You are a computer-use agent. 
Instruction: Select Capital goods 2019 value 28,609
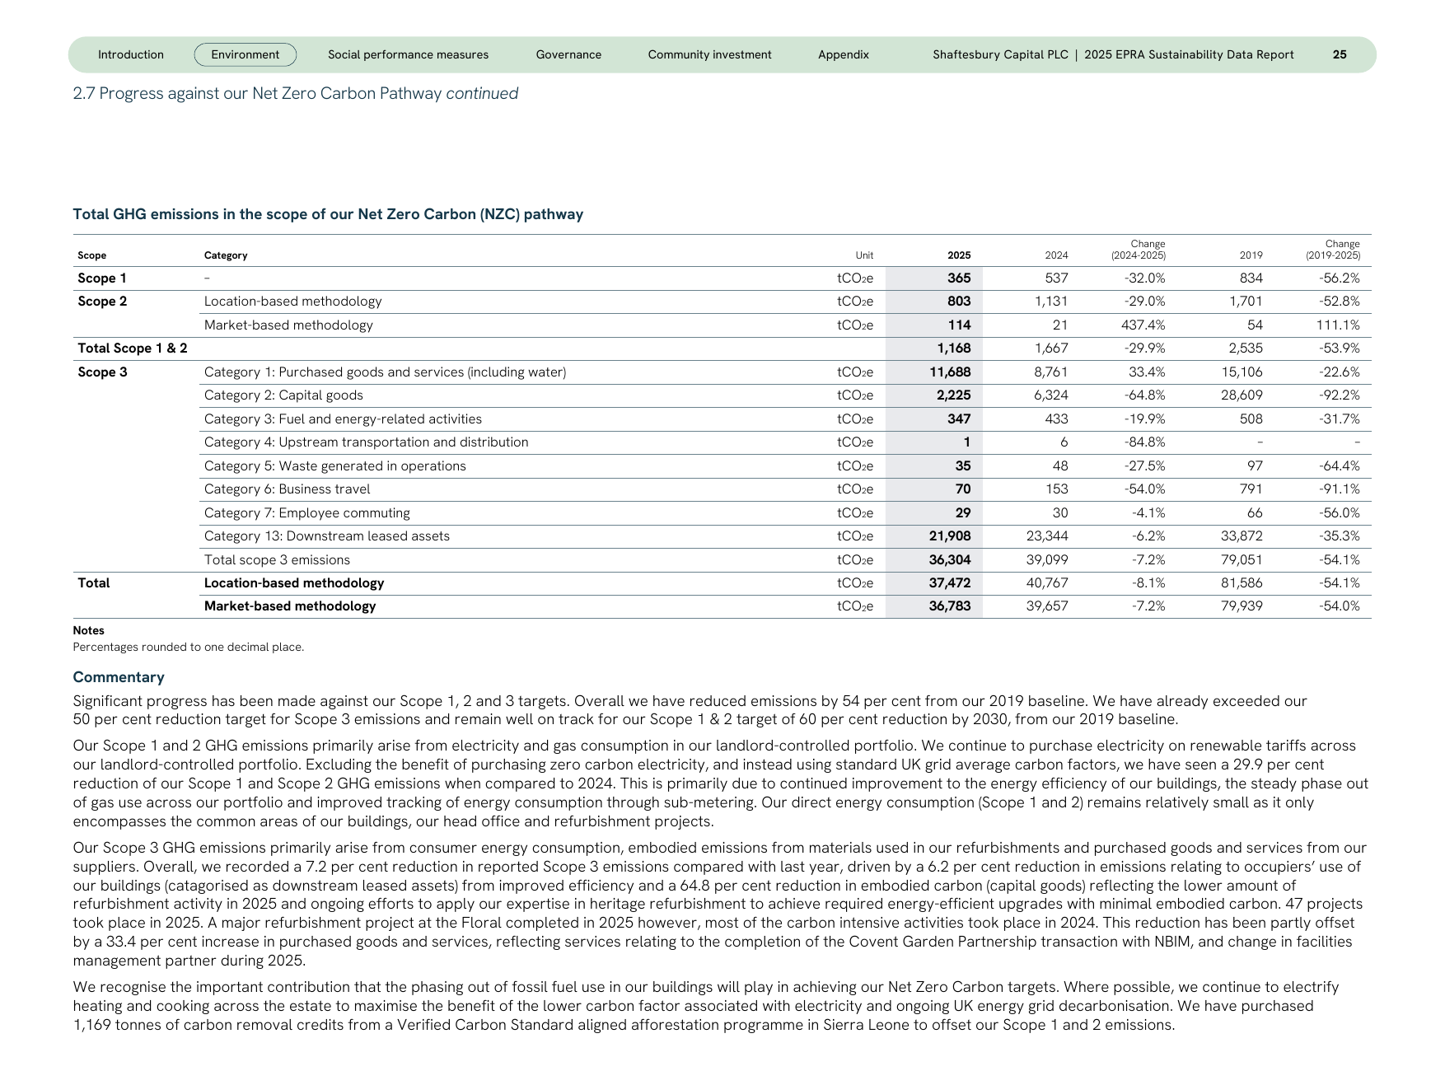[x=1242, y=395]
